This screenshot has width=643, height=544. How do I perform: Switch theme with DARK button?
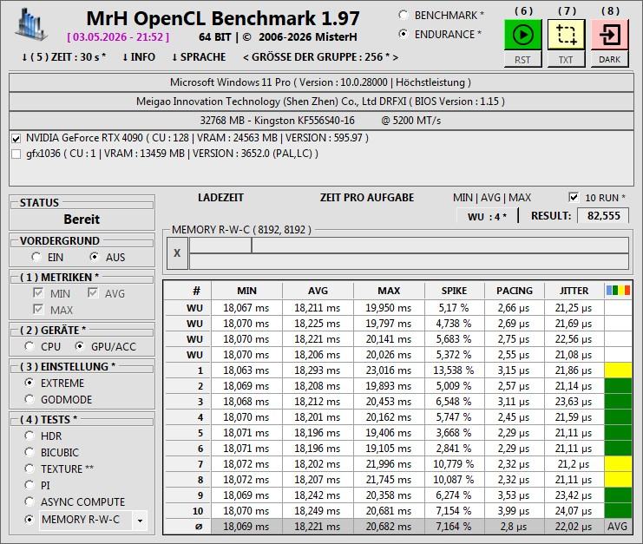coord(610,60)
